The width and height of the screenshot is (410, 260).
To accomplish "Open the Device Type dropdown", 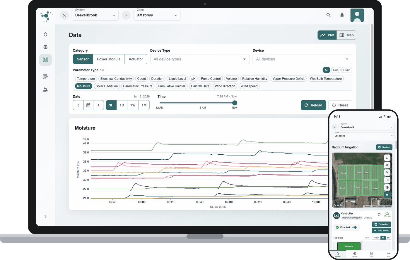I will click(x=200, y=59).
